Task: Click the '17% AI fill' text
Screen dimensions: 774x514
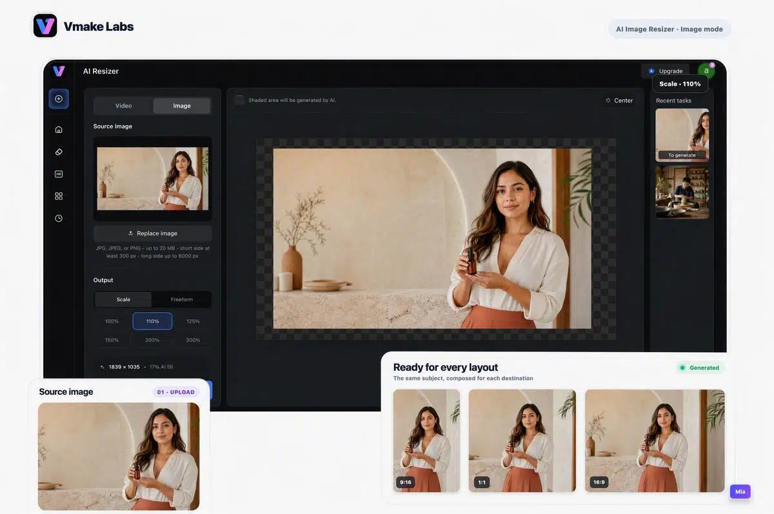Action: point(161,367)
